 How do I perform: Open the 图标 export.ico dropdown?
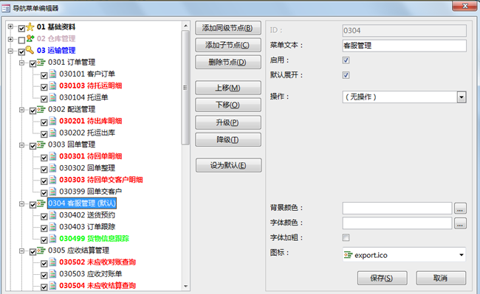[x=461, y=255]
